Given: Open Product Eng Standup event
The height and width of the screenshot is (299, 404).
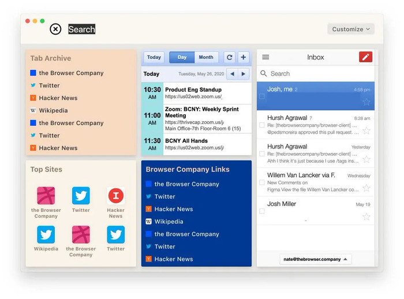Looking at the screenshot, I should [x=196, y=93].
